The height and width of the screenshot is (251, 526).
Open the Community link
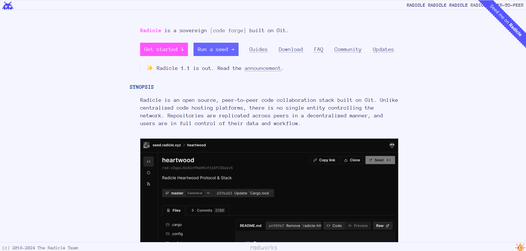tap(348, 49)
